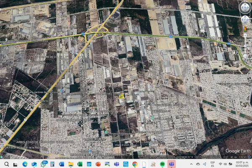
Task: Click the green Gimnasio Fundadores place marker
Action: coord(106,133)
